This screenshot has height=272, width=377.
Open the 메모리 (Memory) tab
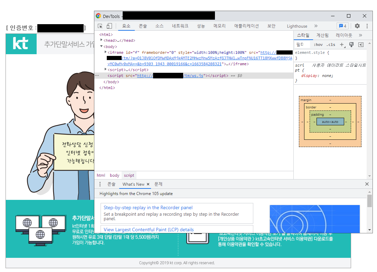point(219,26)
